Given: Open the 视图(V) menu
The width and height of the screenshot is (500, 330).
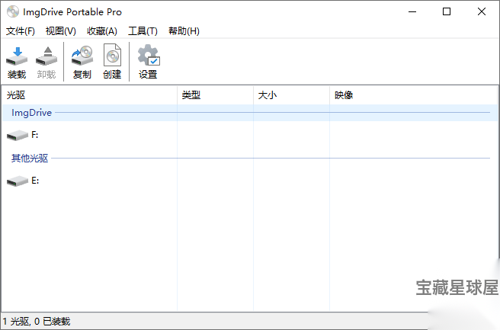Looking at the screenshot, I should [61, 31].
